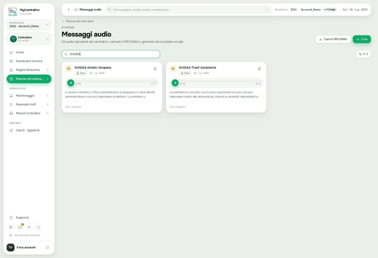Click the bug report icon in sidebar

11,227
